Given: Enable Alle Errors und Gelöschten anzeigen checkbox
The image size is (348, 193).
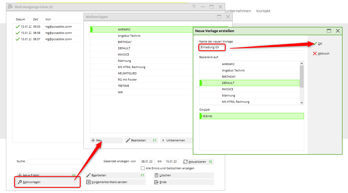Looking at the screenshot, I should pos(143,168).
